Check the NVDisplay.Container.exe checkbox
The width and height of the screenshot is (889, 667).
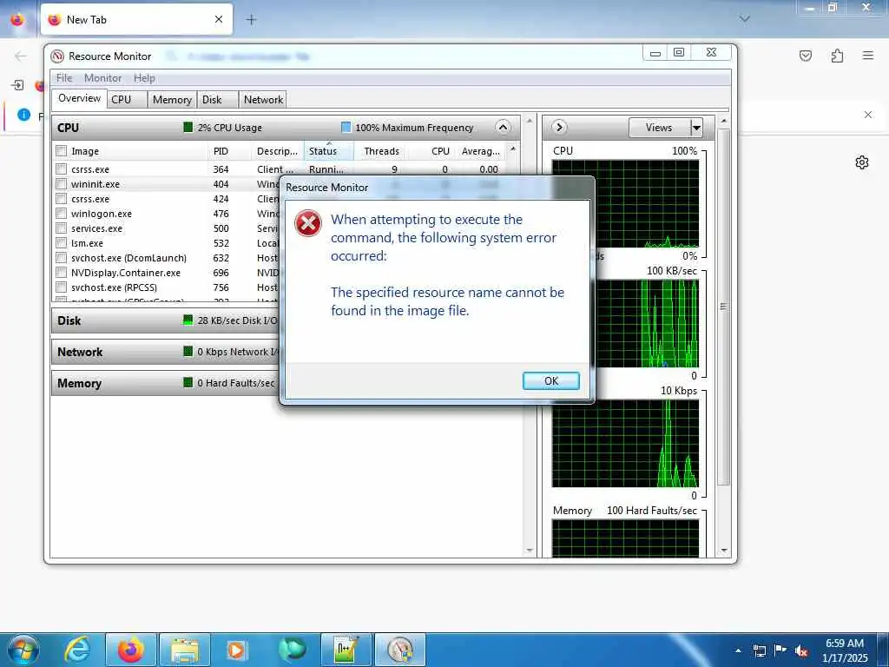[x=62, y=272]
